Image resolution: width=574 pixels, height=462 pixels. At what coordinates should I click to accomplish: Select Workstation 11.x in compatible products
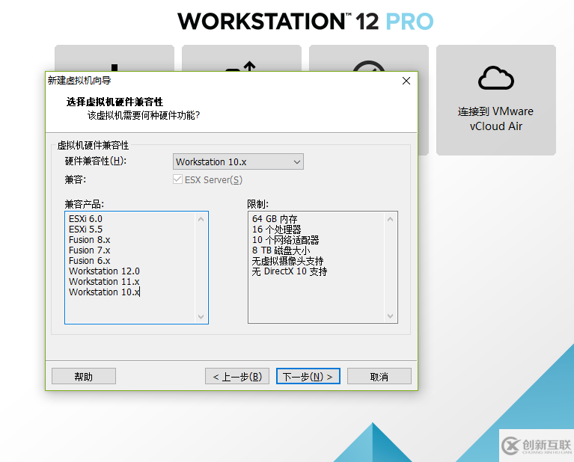[104, 282]
